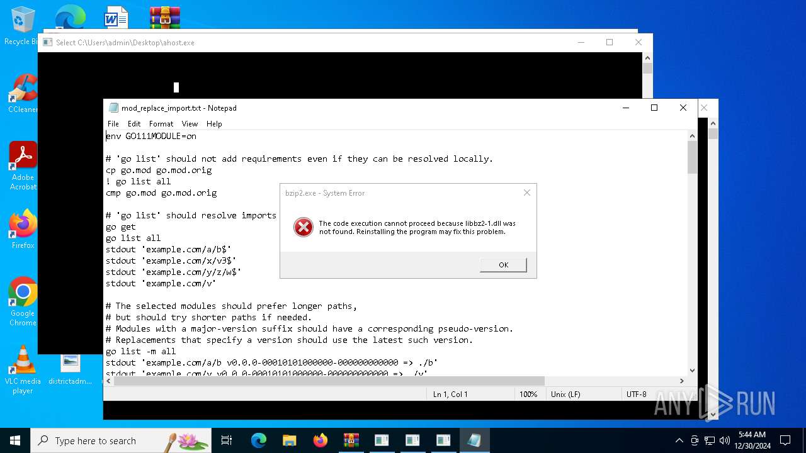Viewport: 806px width, 453px height.
Task: Open CCleaner from the desktop
Action: pyautogui.click(x=23, y=94)
